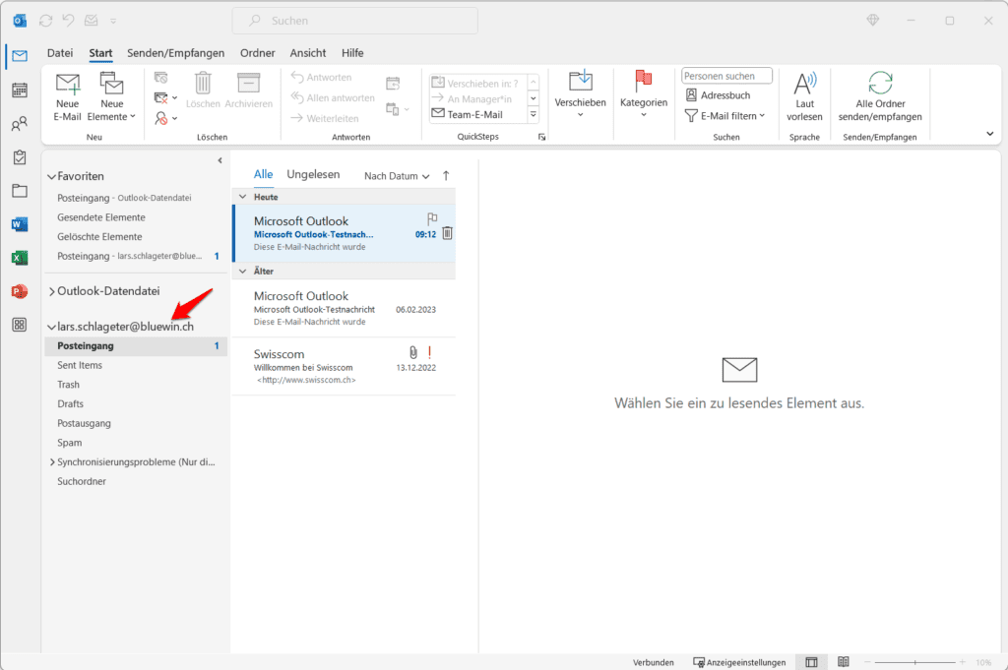Expand the Synchronisierungsprobleme folder
The width and height of the screenshot is (1008, 670).
[x=52, y=462]
